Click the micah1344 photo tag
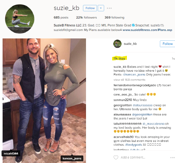175x163 pixels. click(x=11, y=154)
